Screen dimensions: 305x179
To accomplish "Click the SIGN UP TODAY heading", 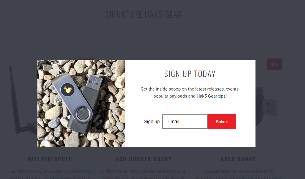I will 190,74.
